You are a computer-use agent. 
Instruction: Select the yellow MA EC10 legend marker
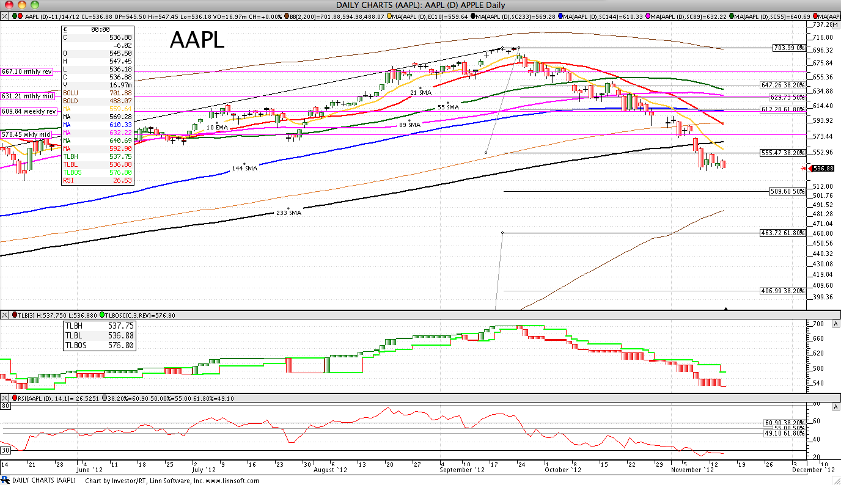click(x=389, y=16)
